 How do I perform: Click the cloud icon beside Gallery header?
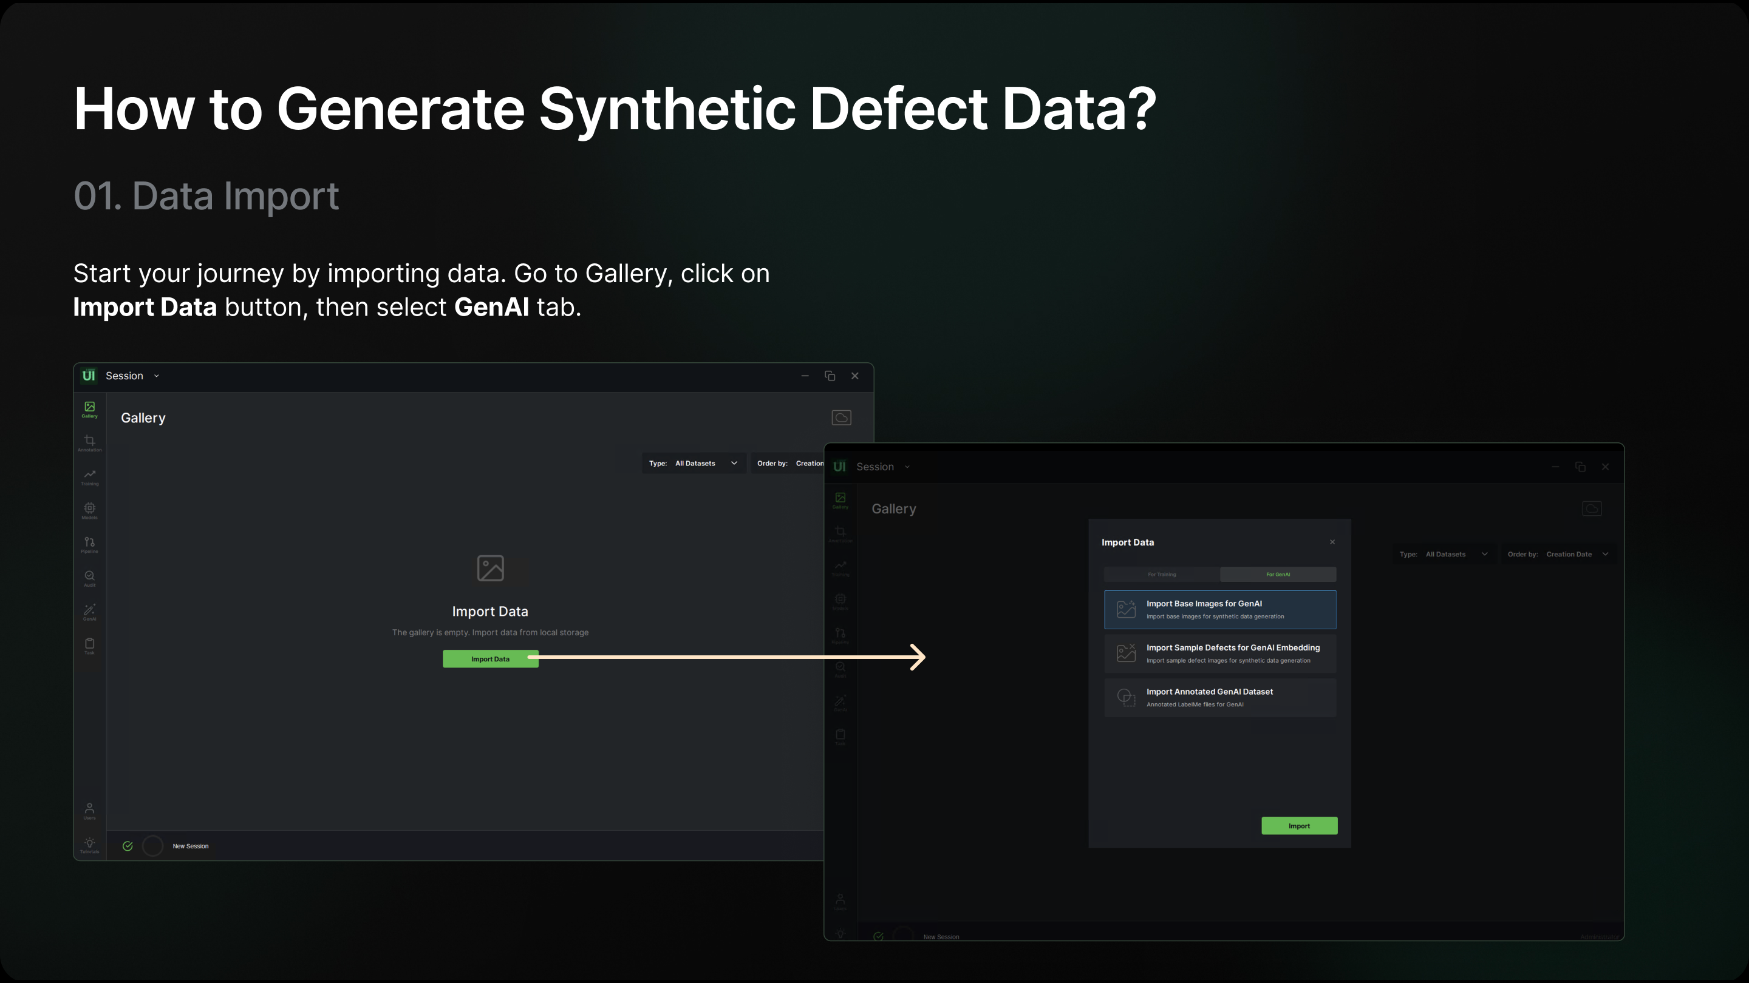point(841,418)
